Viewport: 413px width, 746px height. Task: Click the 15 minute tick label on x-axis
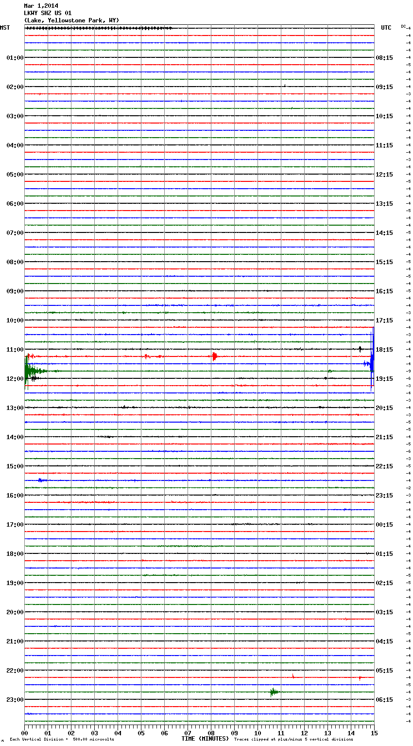[374, 733]
